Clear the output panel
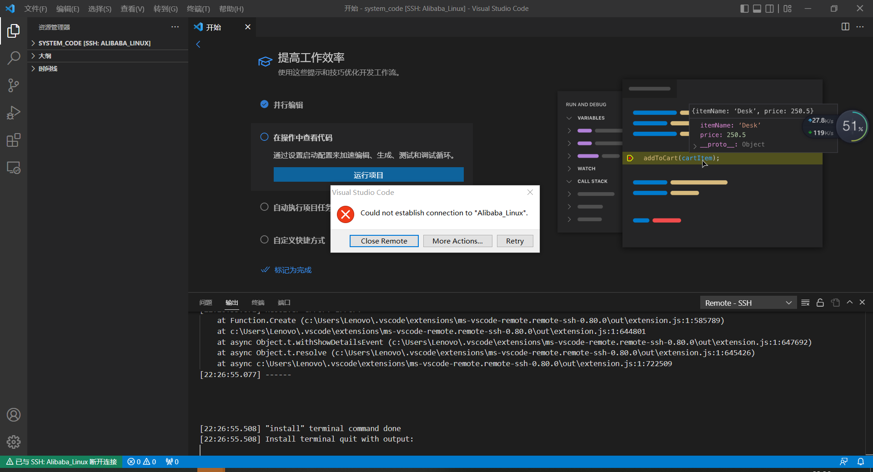This screenshot has width=873, height=472. [805, 303]
